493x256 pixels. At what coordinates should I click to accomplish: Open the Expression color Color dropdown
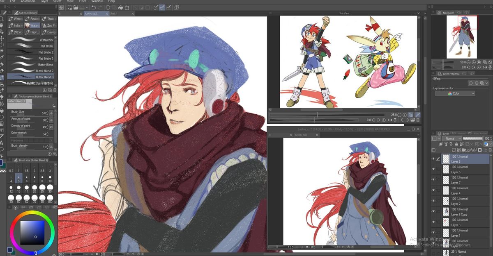(455, 93)
